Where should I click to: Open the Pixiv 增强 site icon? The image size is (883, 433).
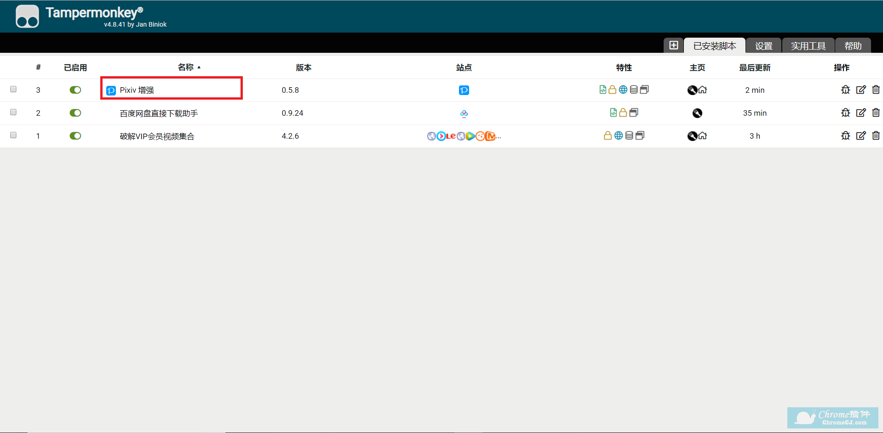click(464, 90)
